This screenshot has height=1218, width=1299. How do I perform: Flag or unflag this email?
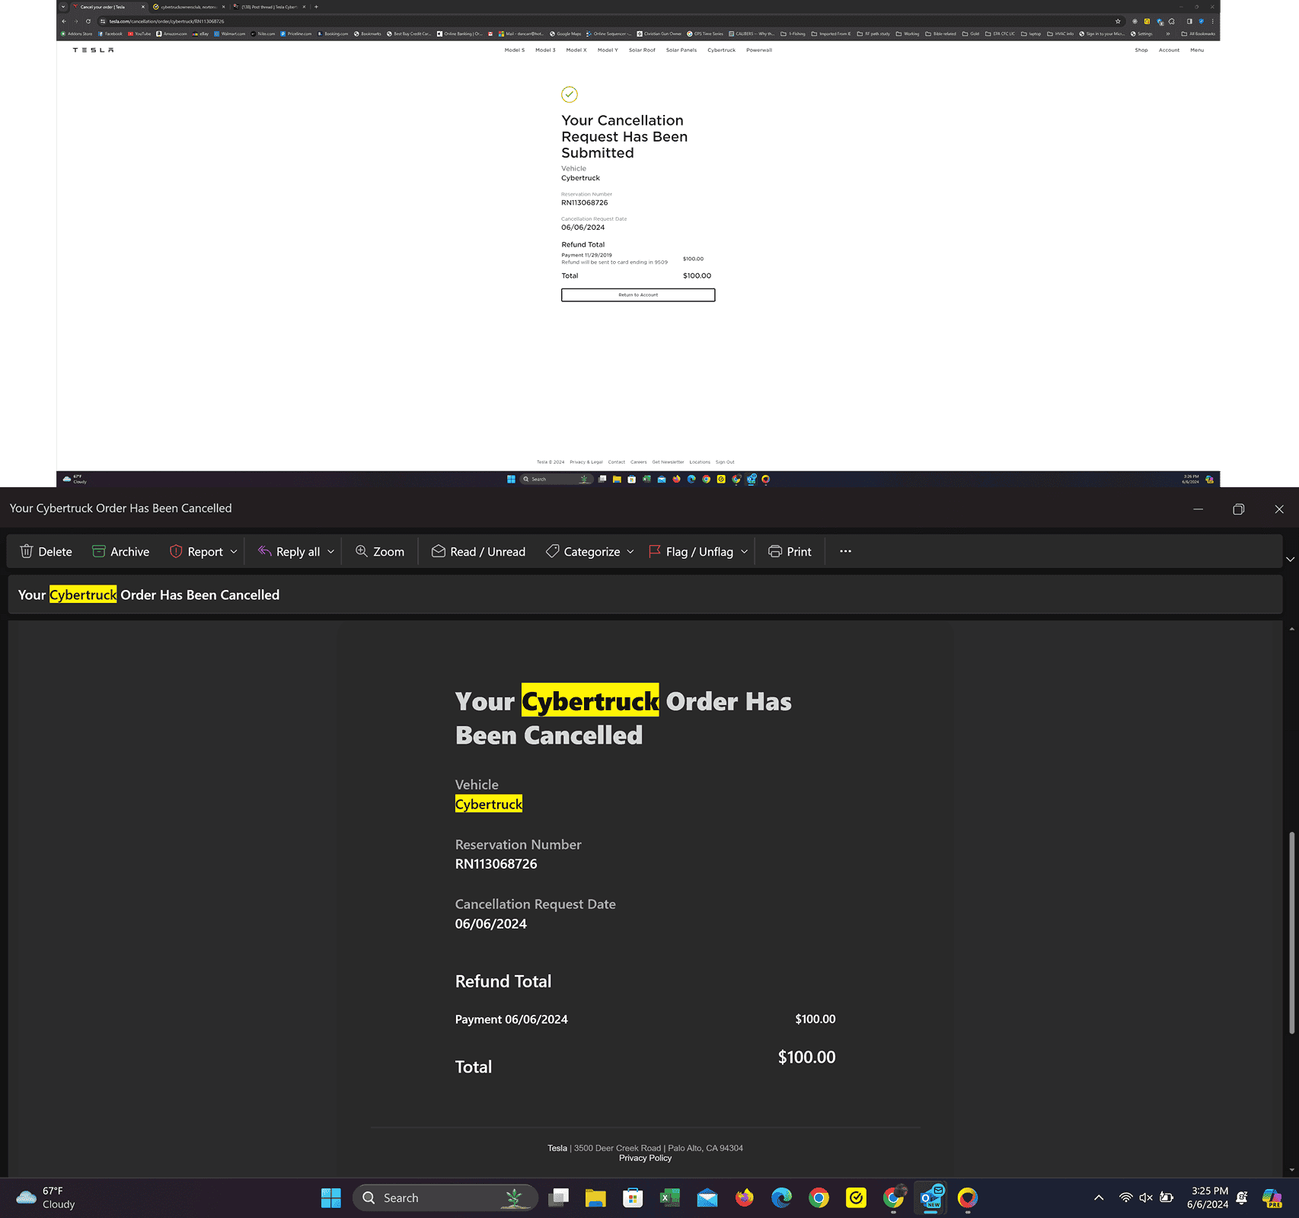click(691, 552)
